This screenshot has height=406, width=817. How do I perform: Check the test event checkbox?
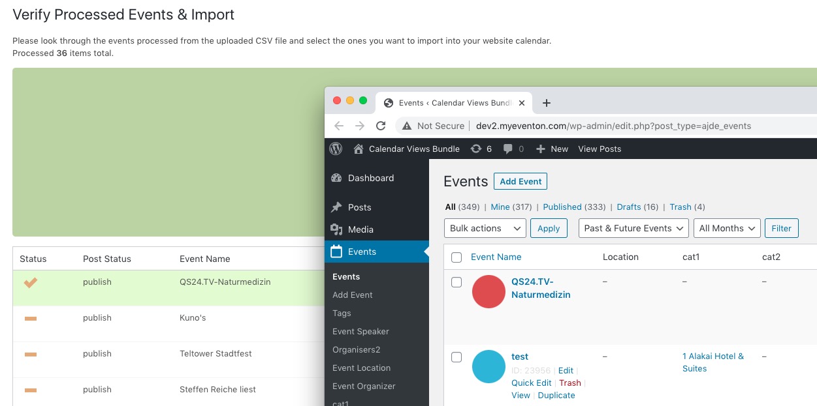[x=457, y=357]
